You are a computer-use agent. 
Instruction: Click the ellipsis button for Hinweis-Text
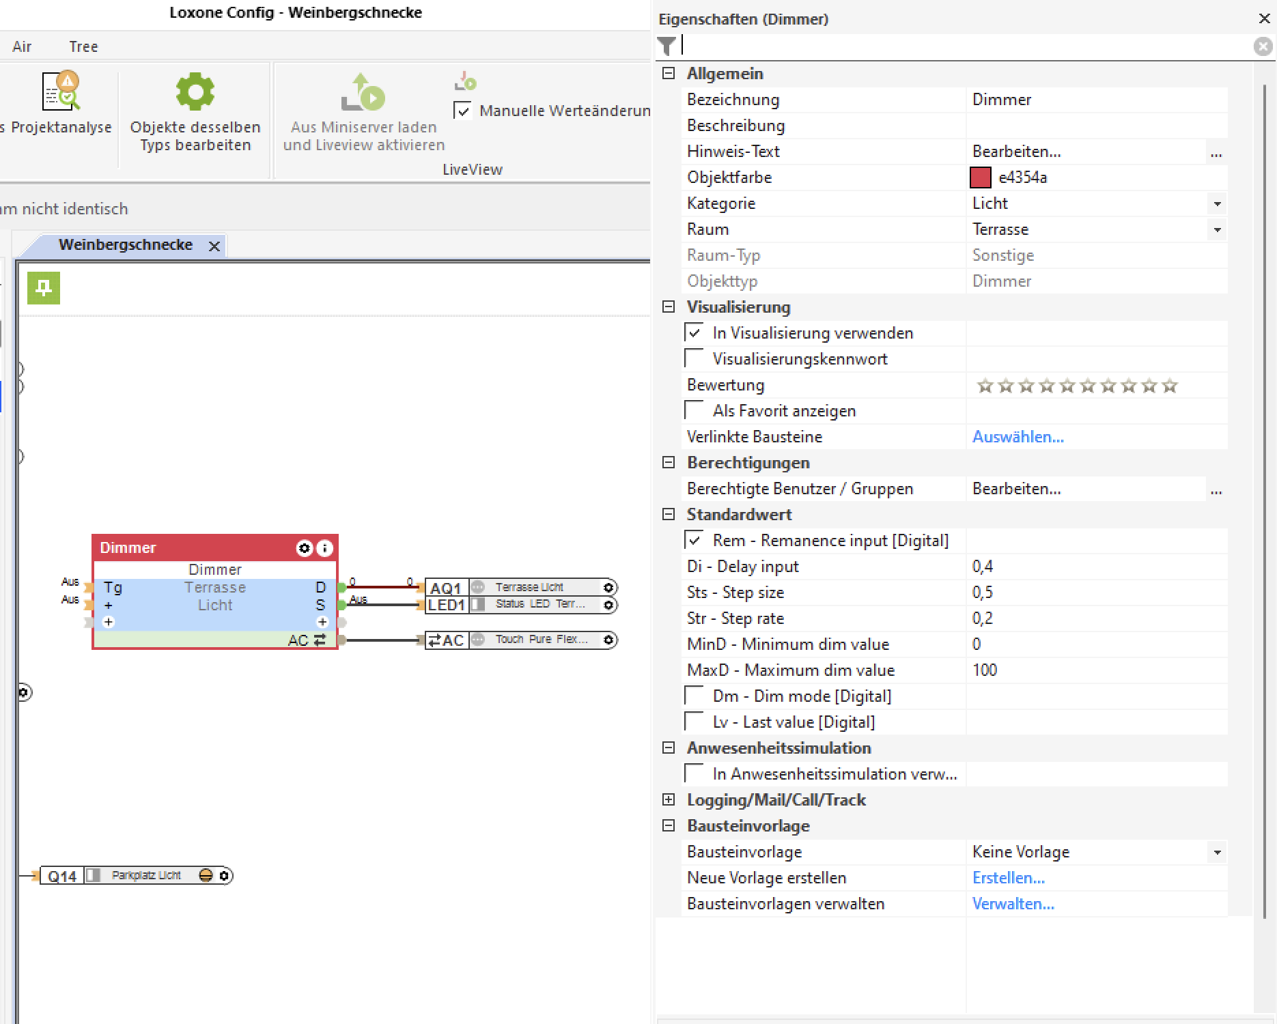click(1216, 152)
